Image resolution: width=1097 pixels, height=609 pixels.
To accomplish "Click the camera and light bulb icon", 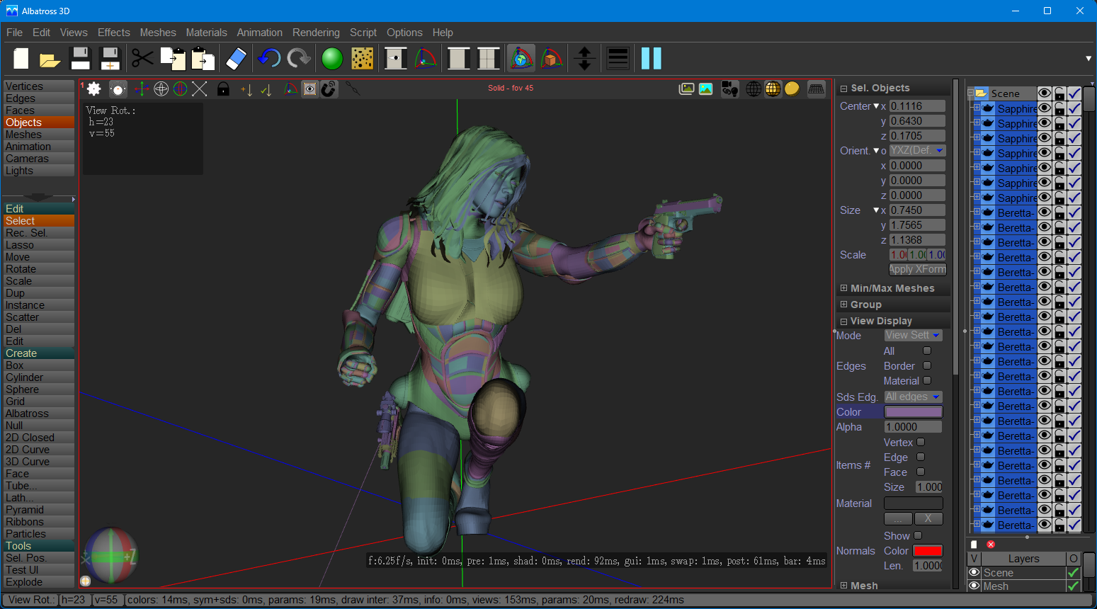I will tap(729, 89).
